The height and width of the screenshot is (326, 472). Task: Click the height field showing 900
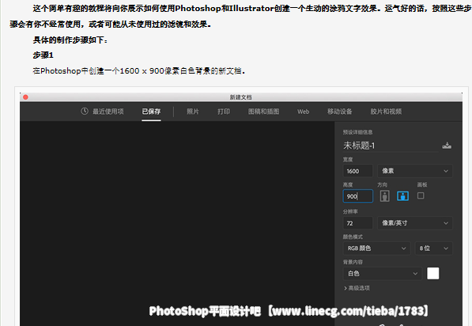(x=358, y=196)
